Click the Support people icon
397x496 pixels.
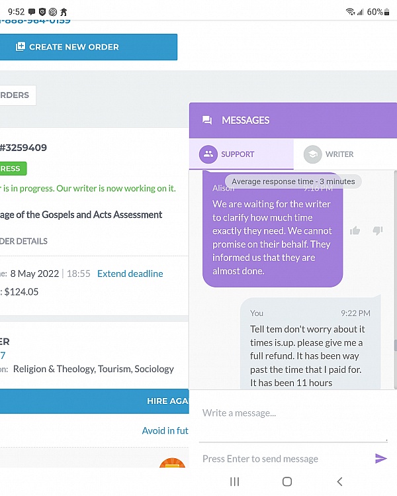click(x=208, y=154)
